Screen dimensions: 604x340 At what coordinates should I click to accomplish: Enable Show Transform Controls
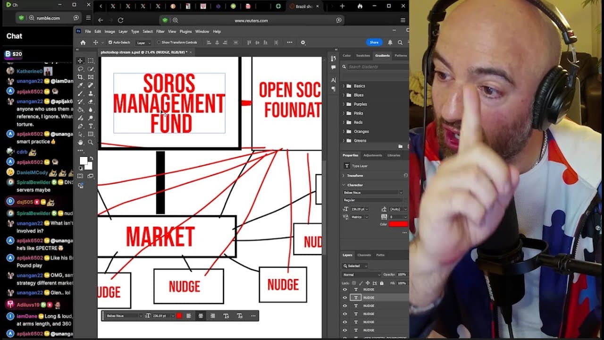pyautogui.click(x=159, y=42)
